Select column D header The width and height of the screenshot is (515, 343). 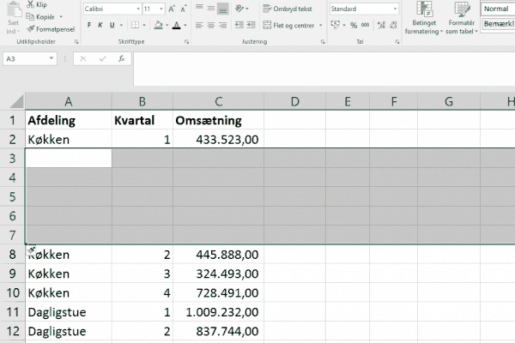[294, 102]
